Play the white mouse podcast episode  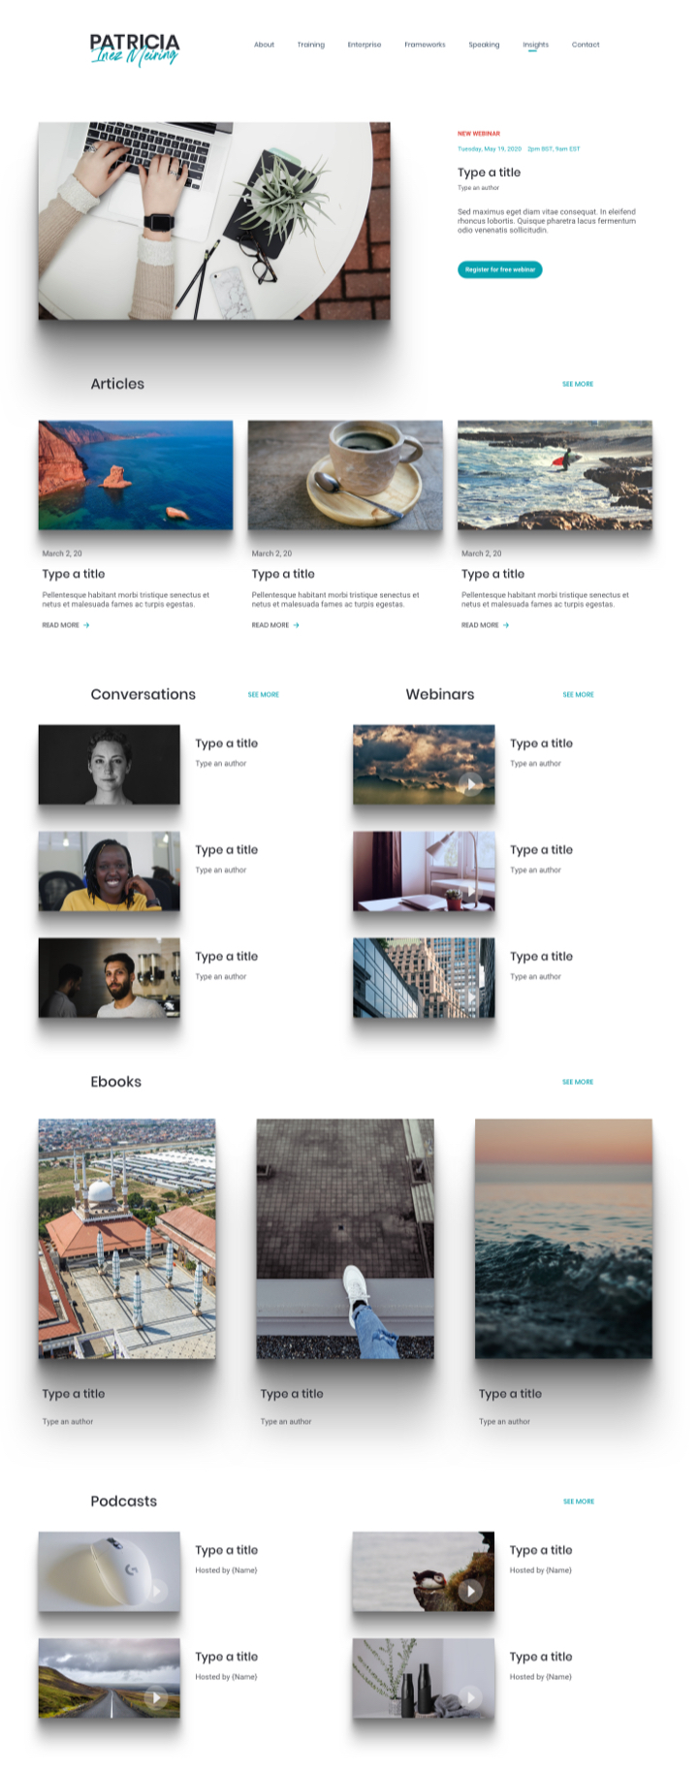coord(156,1591)
